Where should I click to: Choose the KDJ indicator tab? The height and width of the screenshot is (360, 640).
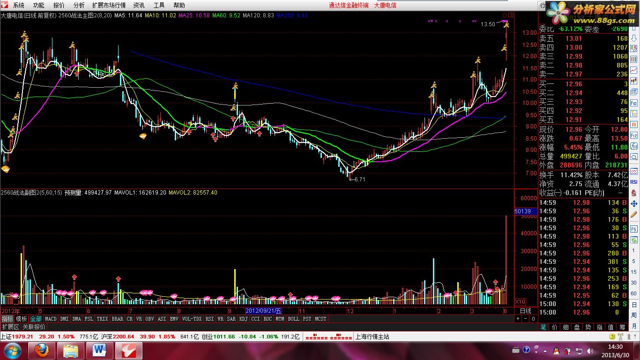[x=243, y=319]
